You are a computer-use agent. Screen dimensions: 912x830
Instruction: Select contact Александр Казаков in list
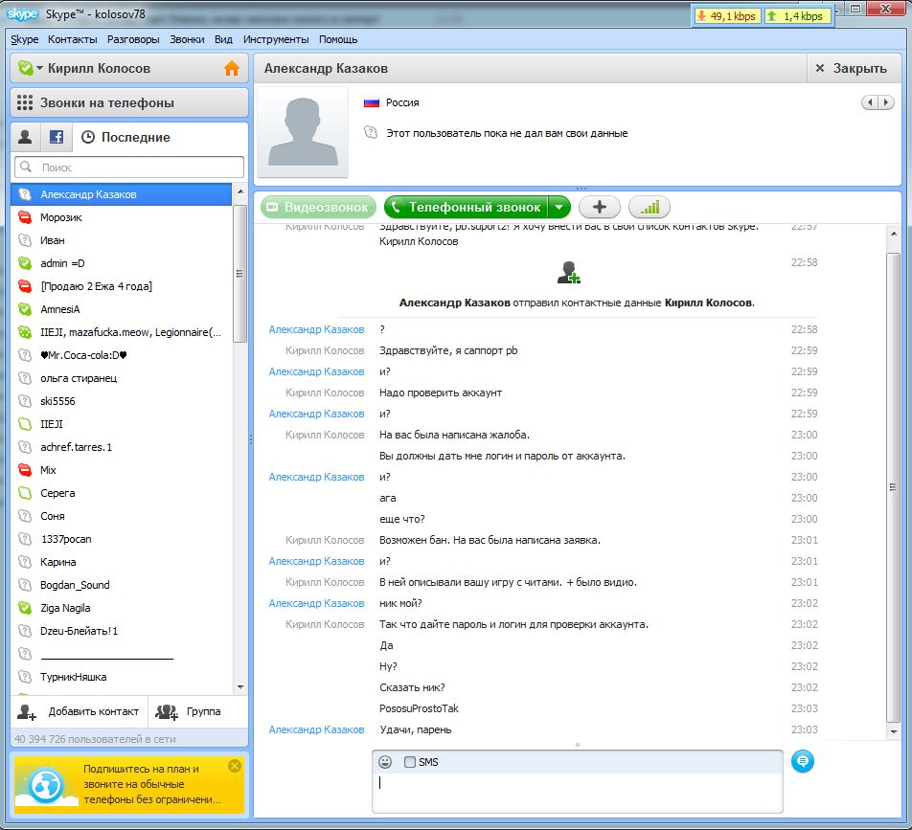pos(121,194)
